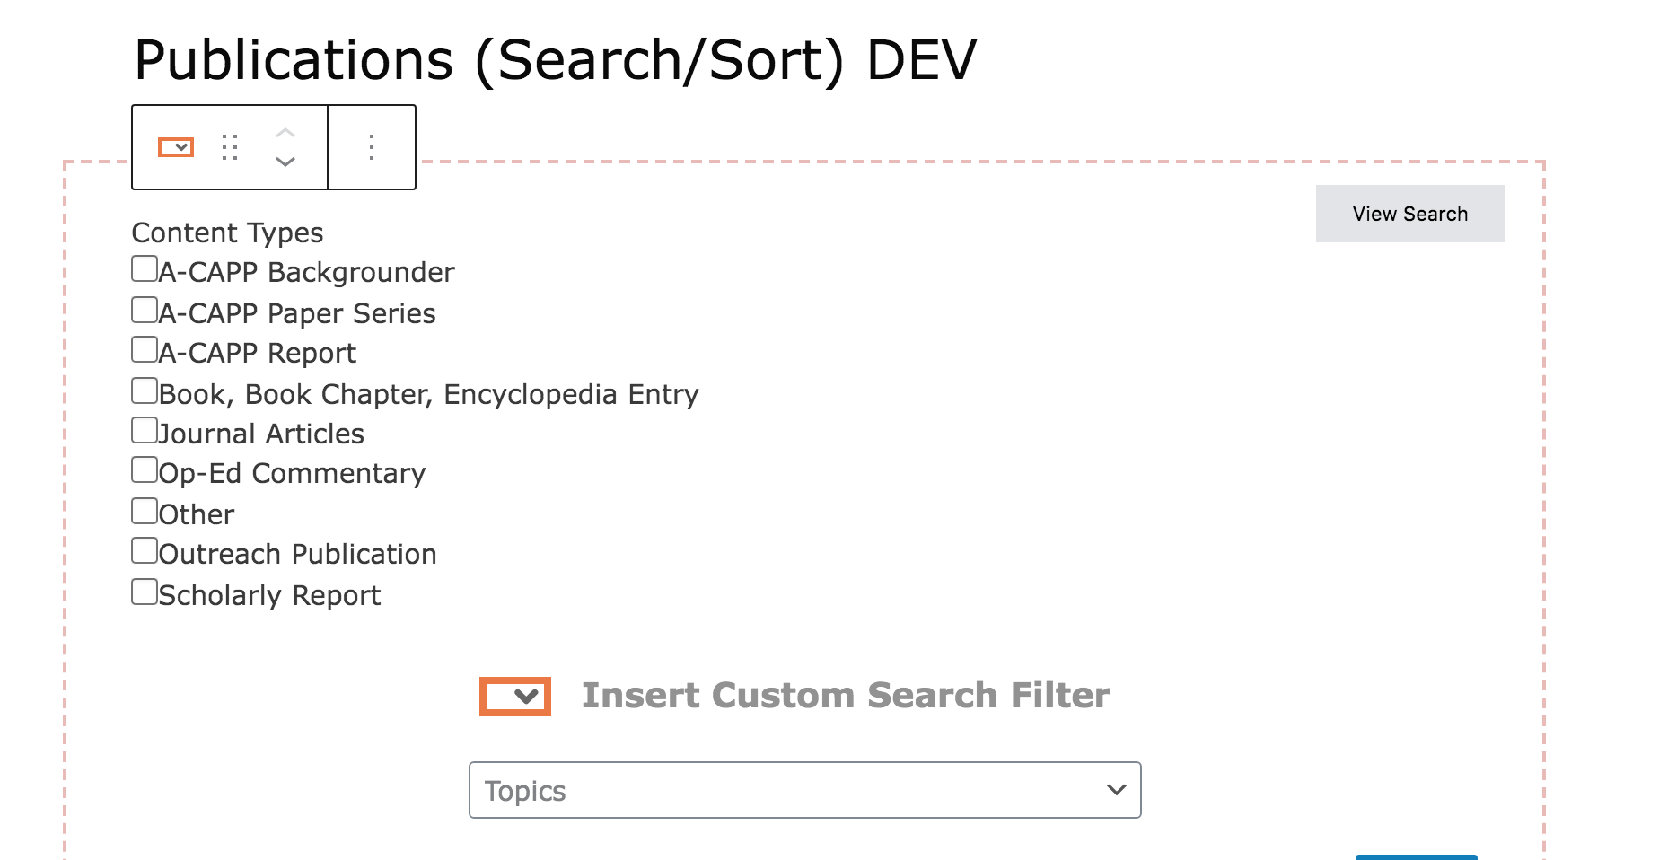Click the View Search button
Image resolution: width=1659 pixels, height=860 pixels.
click(1409, 214)
